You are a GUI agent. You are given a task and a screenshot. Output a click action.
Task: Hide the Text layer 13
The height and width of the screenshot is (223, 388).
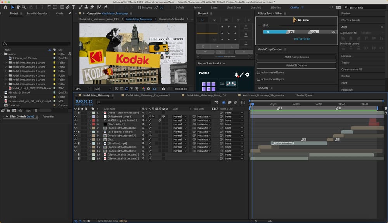click(x=76, y=139)
